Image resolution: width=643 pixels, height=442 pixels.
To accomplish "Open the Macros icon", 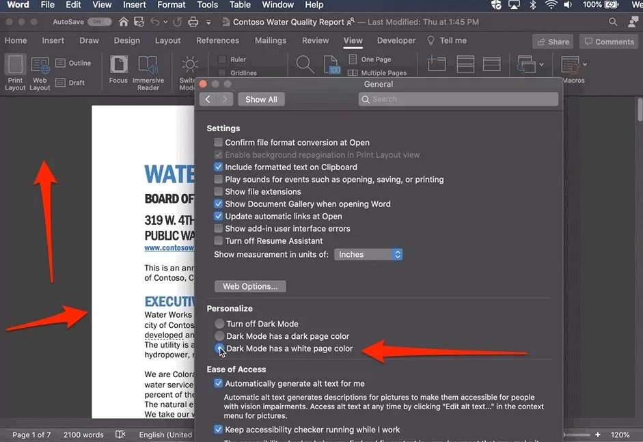I will [x=571, y=64].
